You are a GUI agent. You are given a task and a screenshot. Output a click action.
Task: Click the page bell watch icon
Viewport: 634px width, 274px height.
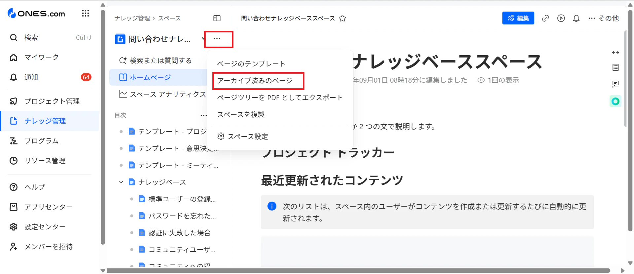[576, 18]
